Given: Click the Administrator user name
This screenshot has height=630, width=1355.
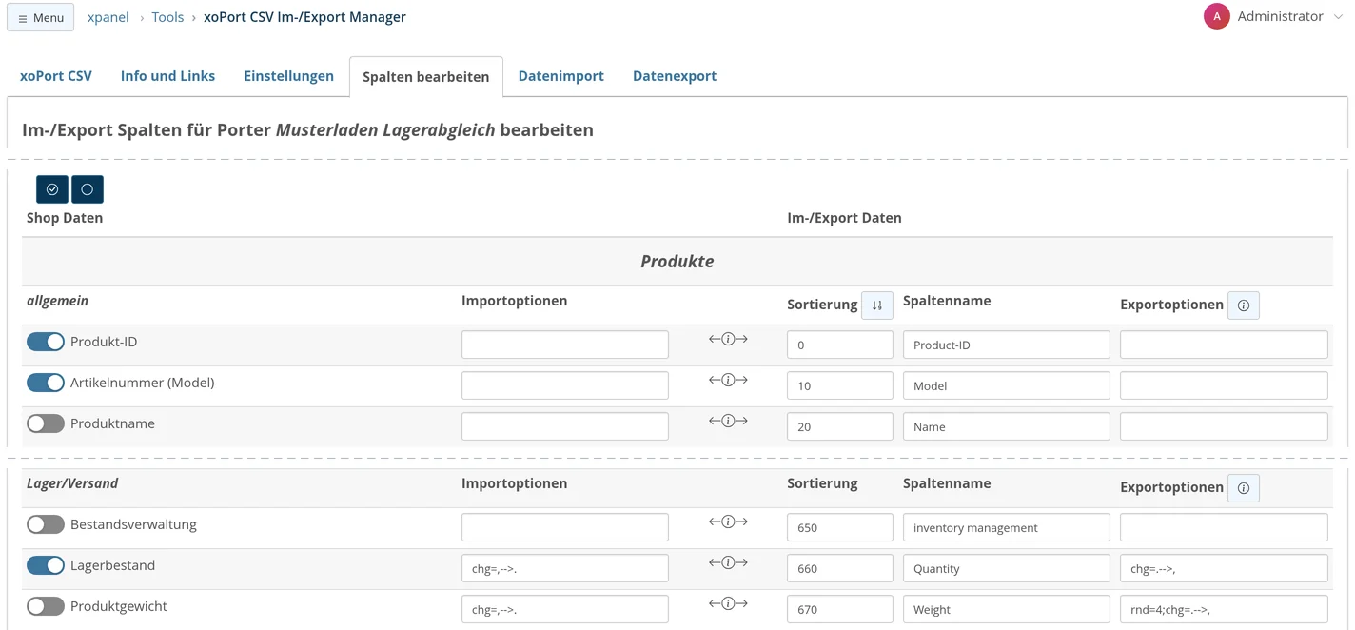Looking at the screenshot, I should tap(1280, 16).
